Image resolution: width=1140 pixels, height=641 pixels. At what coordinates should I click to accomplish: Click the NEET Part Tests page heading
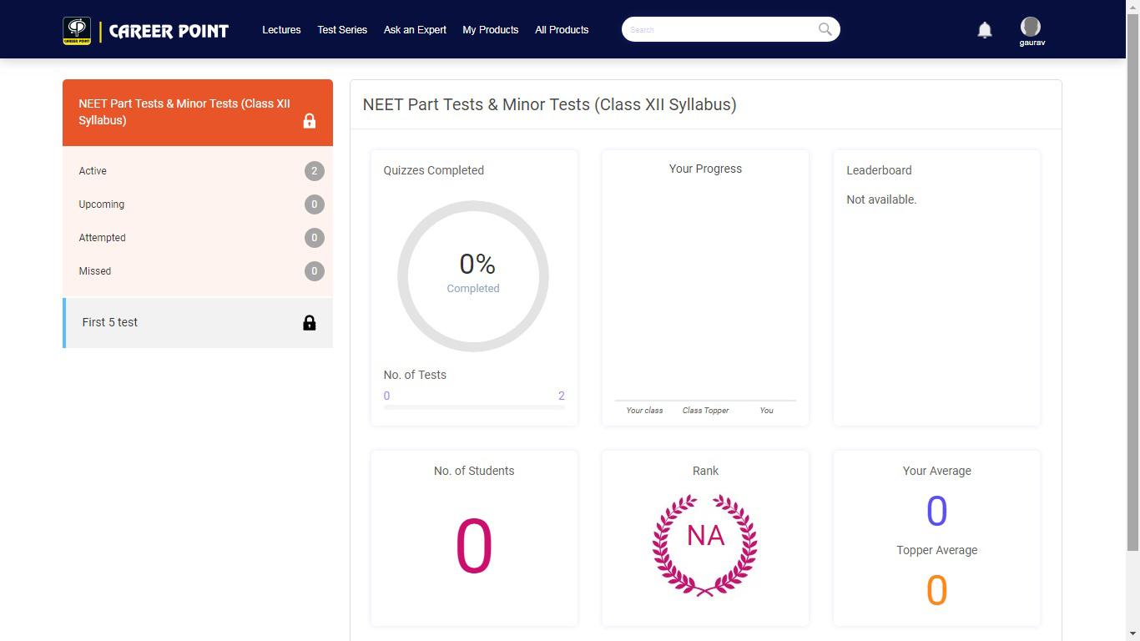click(549, 104)
